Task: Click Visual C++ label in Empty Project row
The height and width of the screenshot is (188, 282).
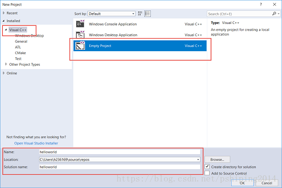Action: pyautogui.click(x=193, y=46)
